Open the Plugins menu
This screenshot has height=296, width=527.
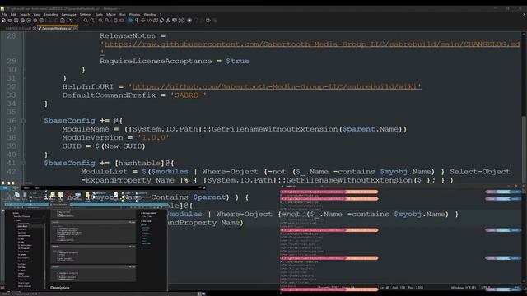pos(134,15)
